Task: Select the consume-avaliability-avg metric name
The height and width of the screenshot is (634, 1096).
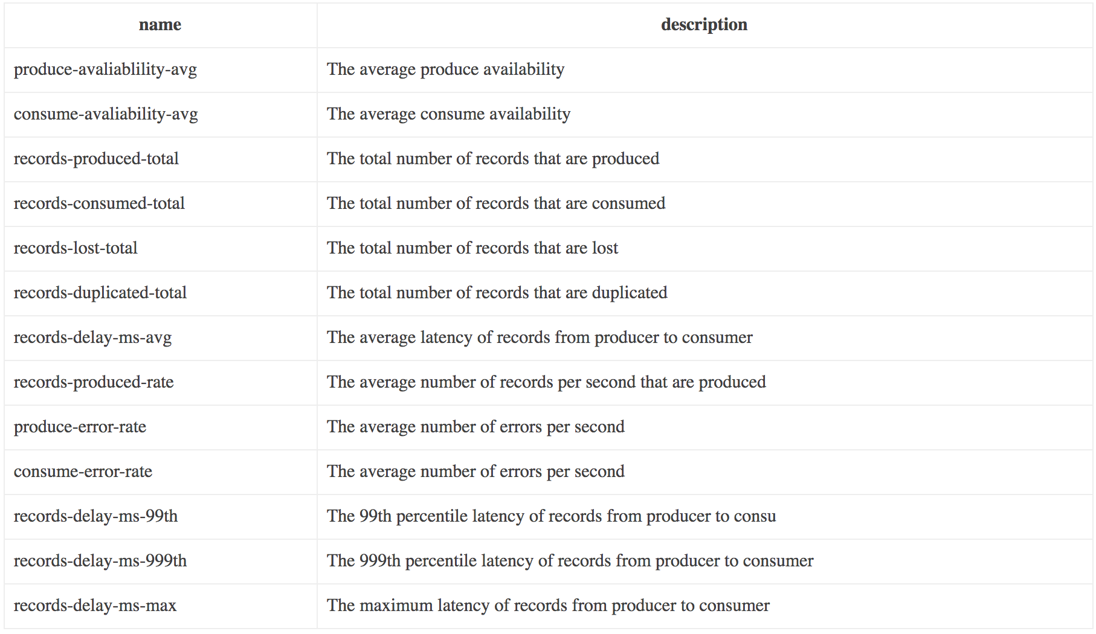Action: tap(106, 115)
